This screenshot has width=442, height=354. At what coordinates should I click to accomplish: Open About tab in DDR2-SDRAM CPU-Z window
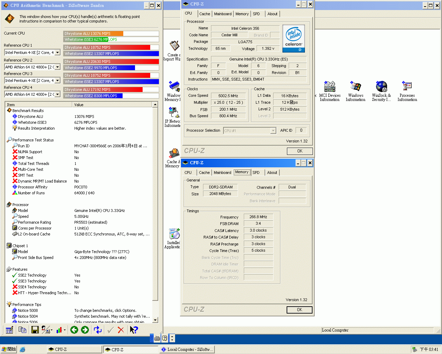(x=272, y=173)
